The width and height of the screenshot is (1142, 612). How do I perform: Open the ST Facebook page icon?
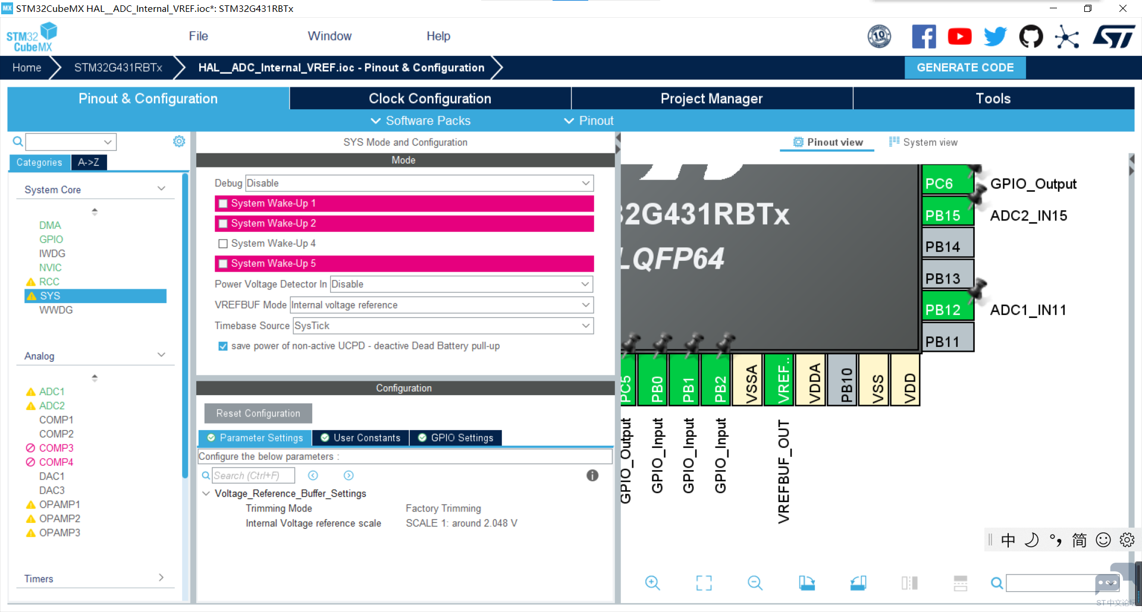924,37
